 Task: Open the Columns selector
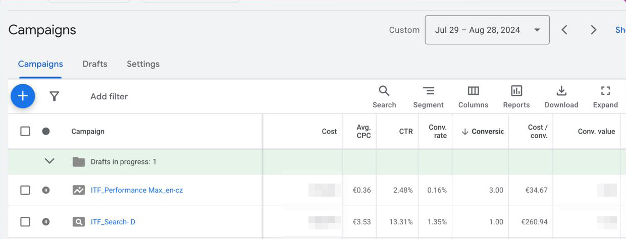coord(473,97)
